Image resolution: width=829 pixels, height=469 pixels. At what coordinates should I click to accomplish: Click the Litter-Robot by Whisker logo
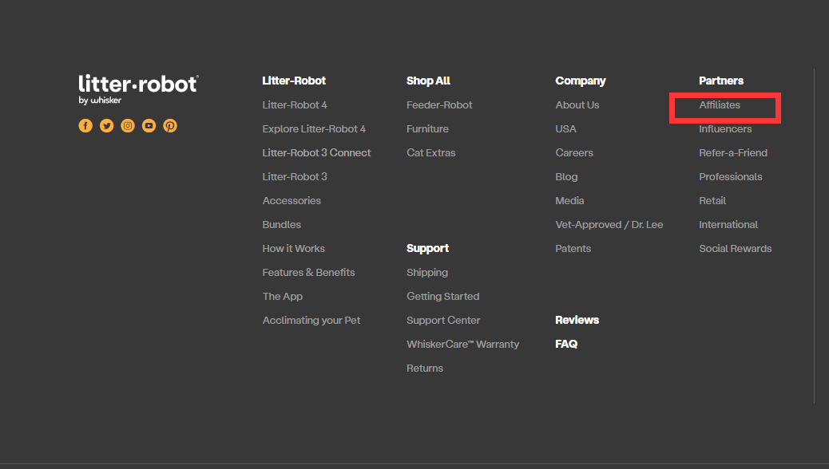(x=138, y=89)
